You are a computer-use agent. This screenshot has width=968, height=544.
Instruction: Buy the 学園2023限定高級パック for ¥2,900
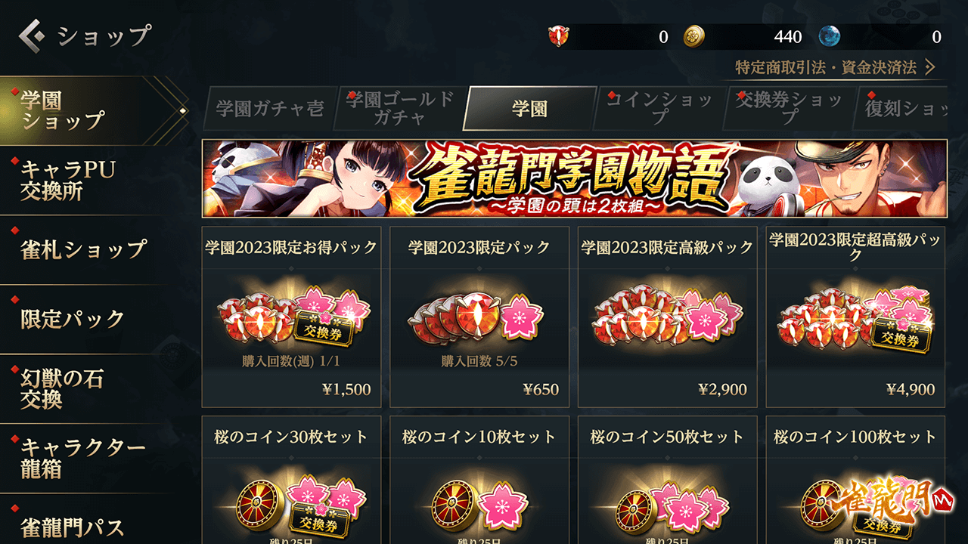point(668,317)
